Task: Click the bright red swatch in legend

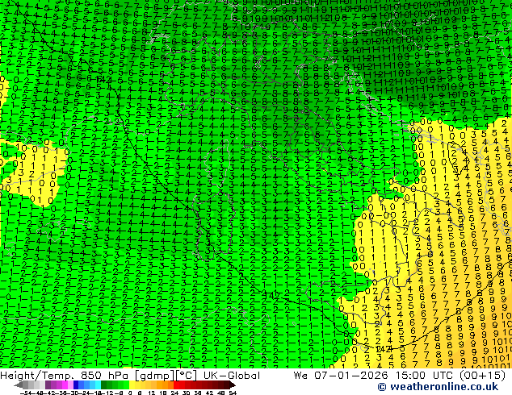Action: (x=176, y=385)
